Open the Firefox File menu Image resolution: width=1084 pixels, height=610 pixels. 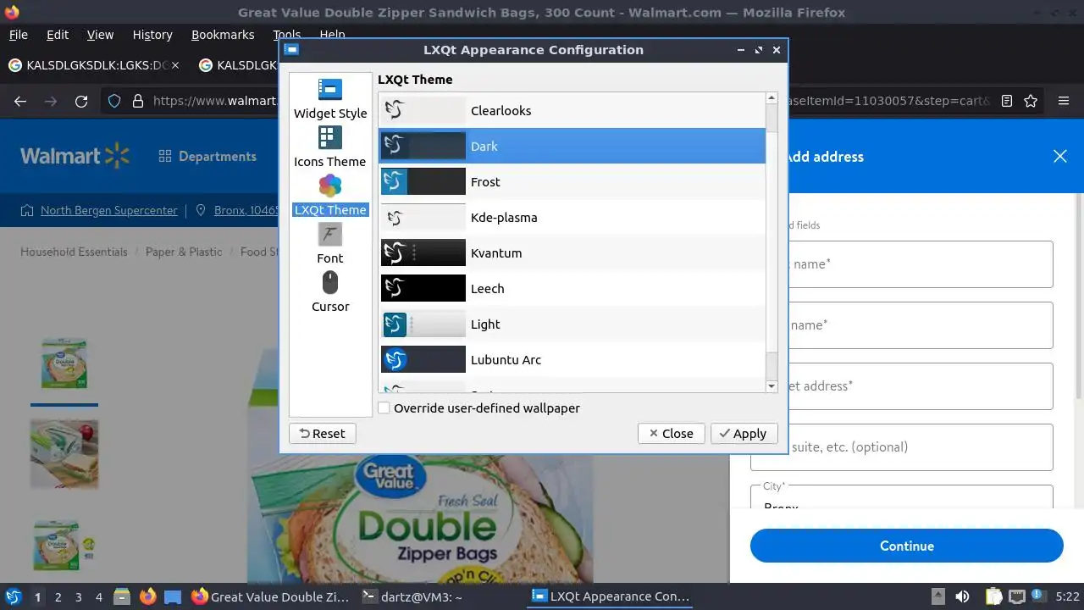point(19,35)
